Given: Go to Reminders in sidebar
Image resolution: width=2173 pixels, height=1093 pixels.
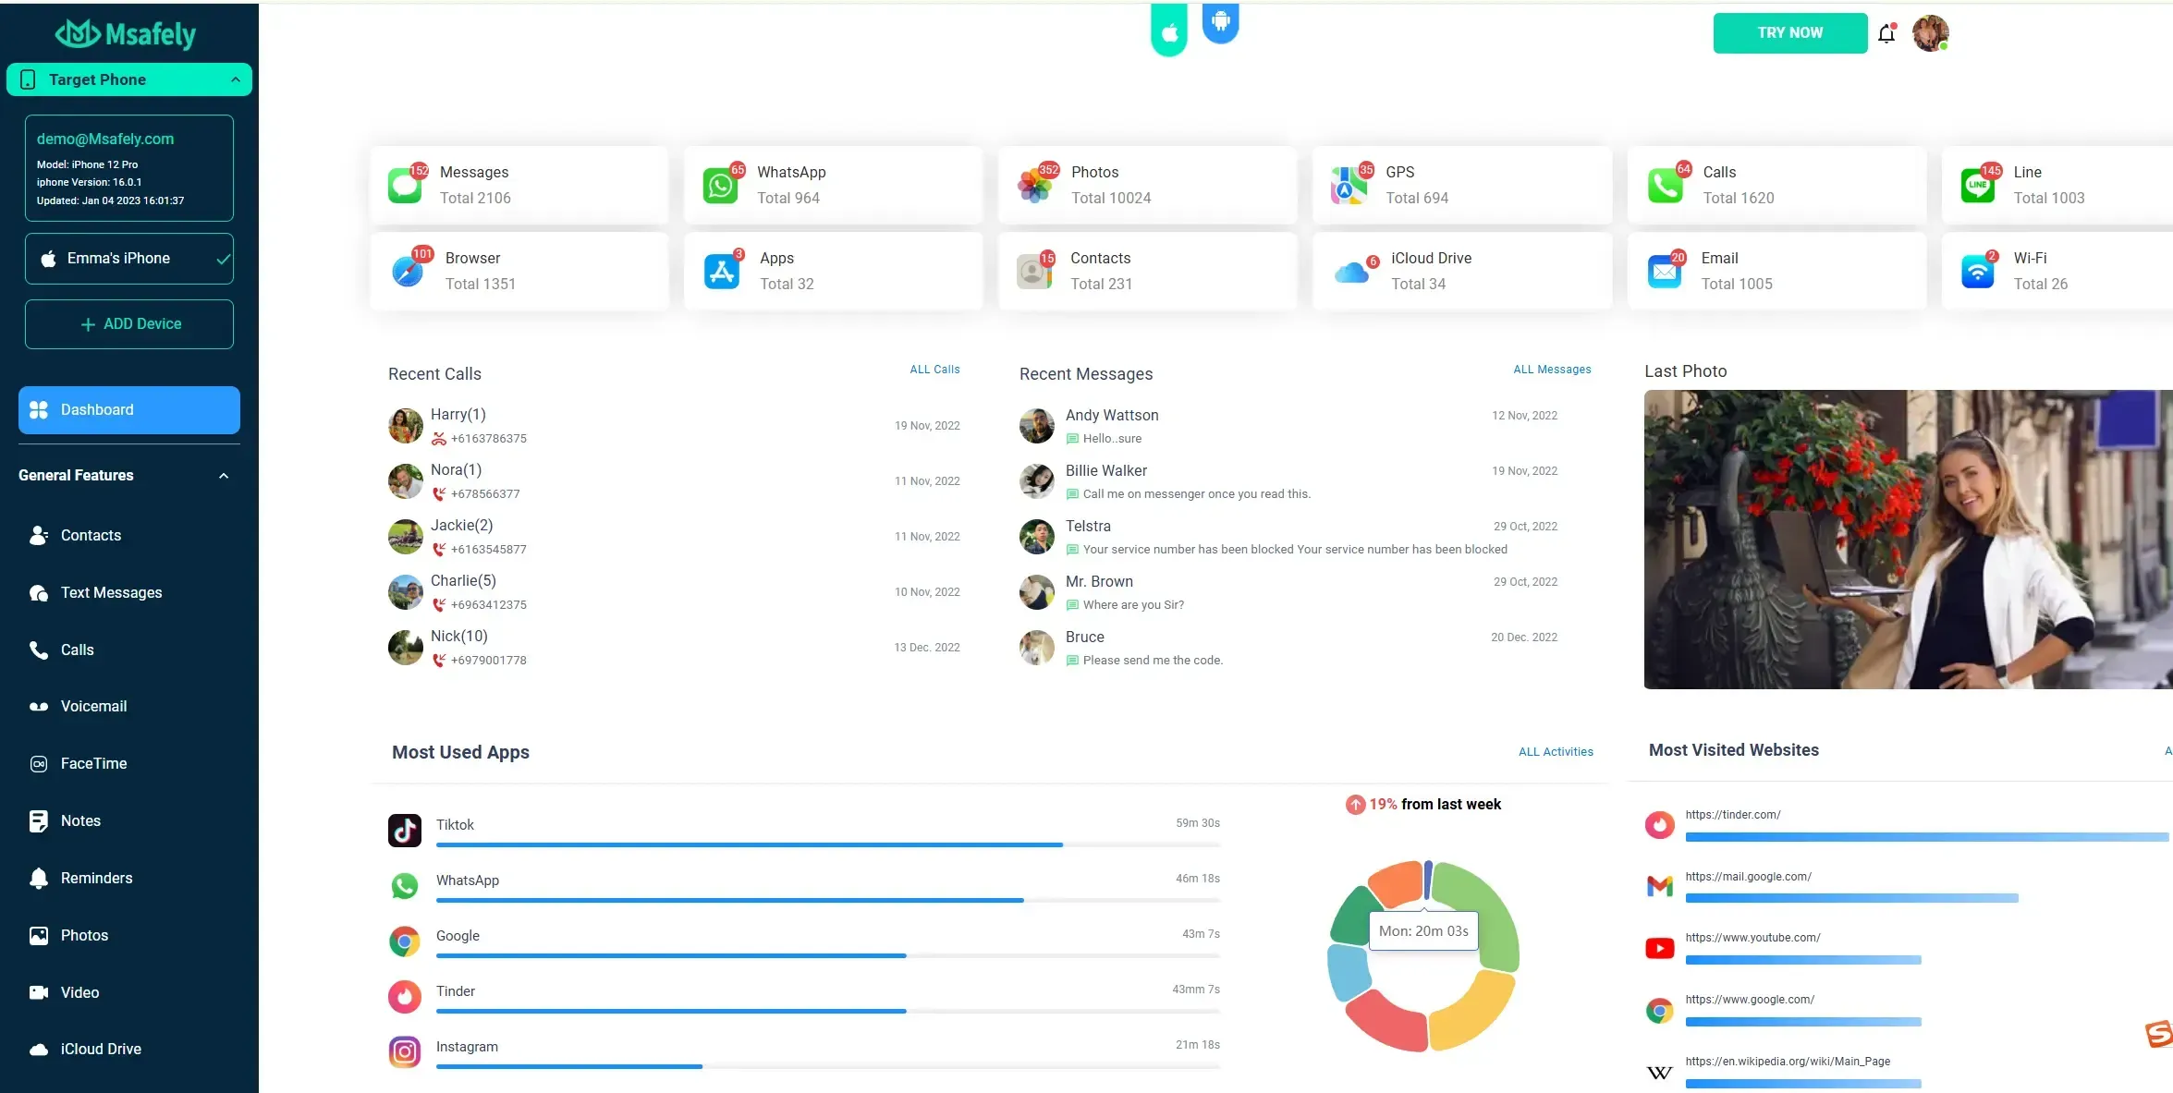Looking at the screenshot, I should (x=96, y=879).
